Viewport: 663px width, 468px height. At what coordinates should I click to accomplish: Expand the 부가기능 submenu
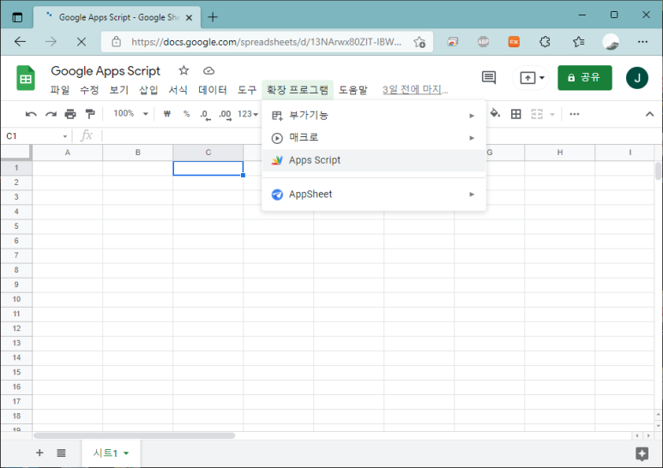click(x=374, y=116)
